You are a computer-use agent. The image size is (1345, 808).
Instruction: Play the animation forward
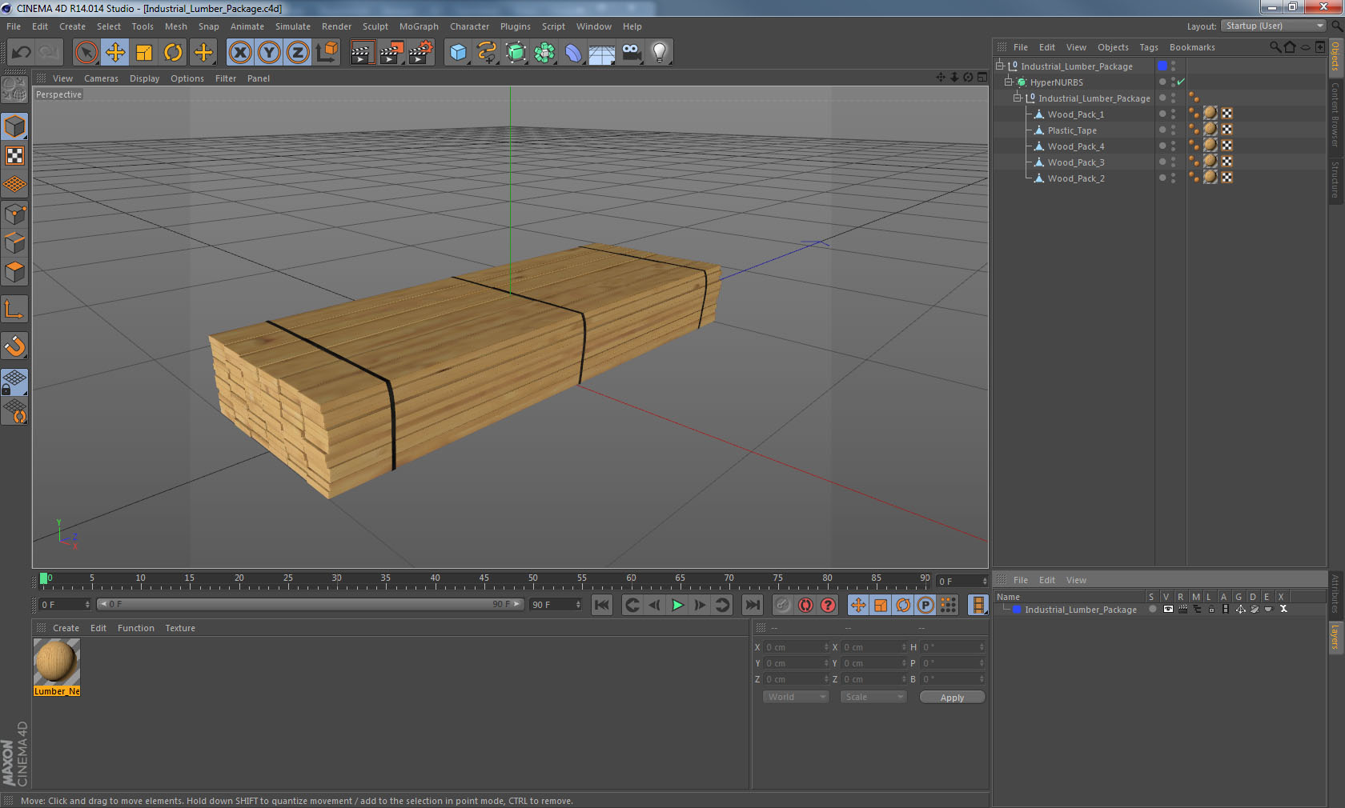point(677,605)
